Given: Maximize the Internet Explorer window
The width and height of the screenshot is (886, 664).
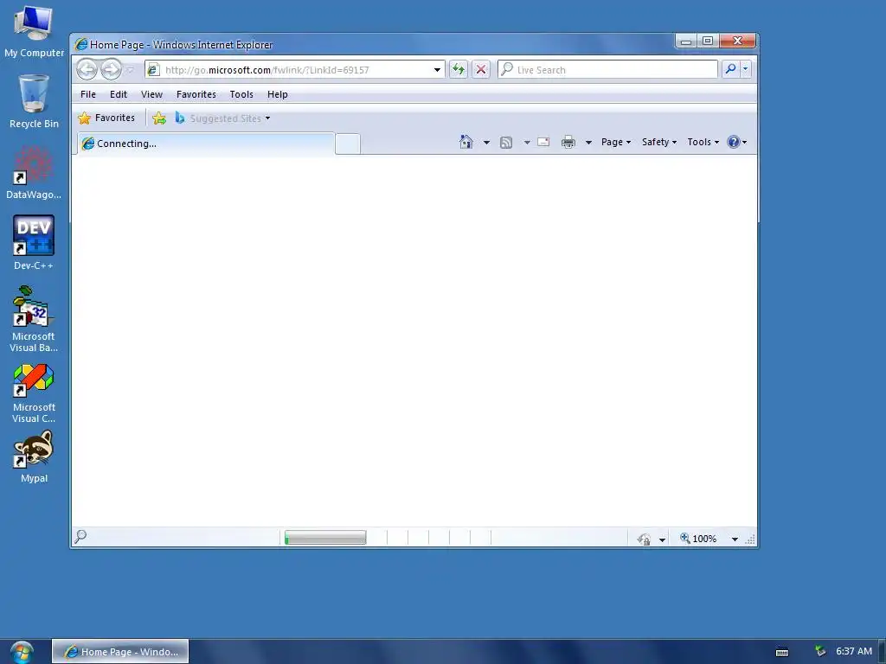Looking at the screenshot, I should (708, 41).
